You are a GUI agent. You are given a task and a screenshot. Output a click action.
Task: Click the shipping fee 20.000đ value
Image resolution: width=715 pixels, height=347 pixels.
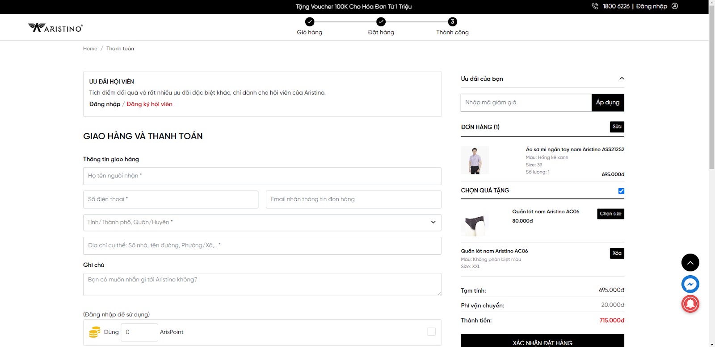[x=613, y=305]
